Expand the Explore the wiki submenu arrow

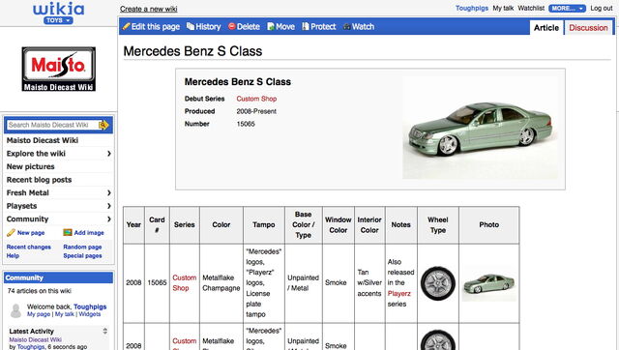109,154
